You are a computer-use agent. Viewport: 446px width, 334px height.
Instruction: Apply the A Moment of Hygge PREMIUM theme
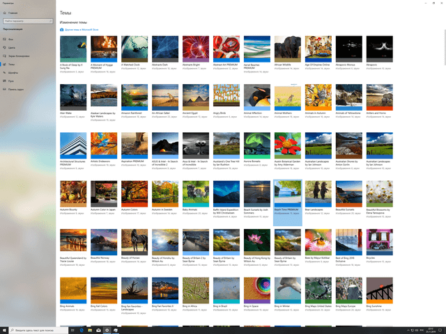click(x=104, y=49)
